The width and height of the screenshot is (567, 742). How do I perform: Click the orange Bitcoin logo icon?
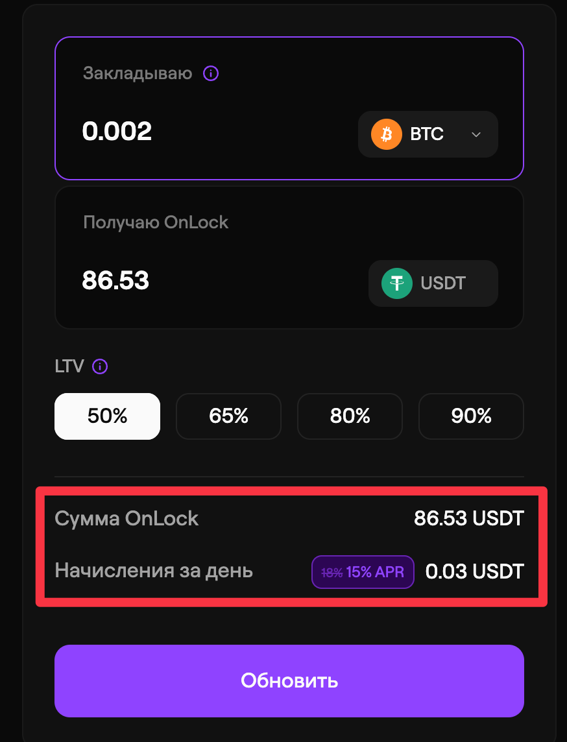(x=387, y=134)
